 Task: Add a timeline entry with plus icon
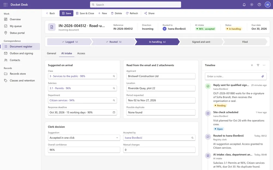[252, 65]
